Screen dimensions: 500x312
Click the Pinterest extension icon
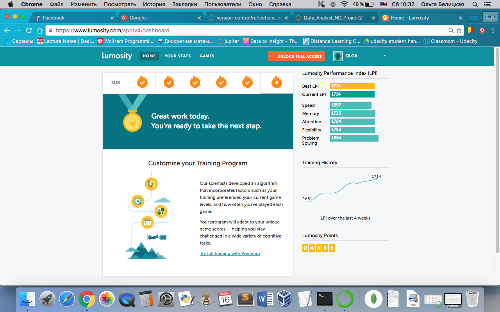pyautogui.click(x=482, y=30)
